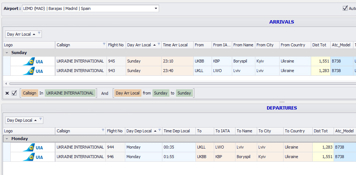Click UIA logo of departure flight 944
Image resolution: width=356 pixels, height=175 pixels.
[33, 147]
